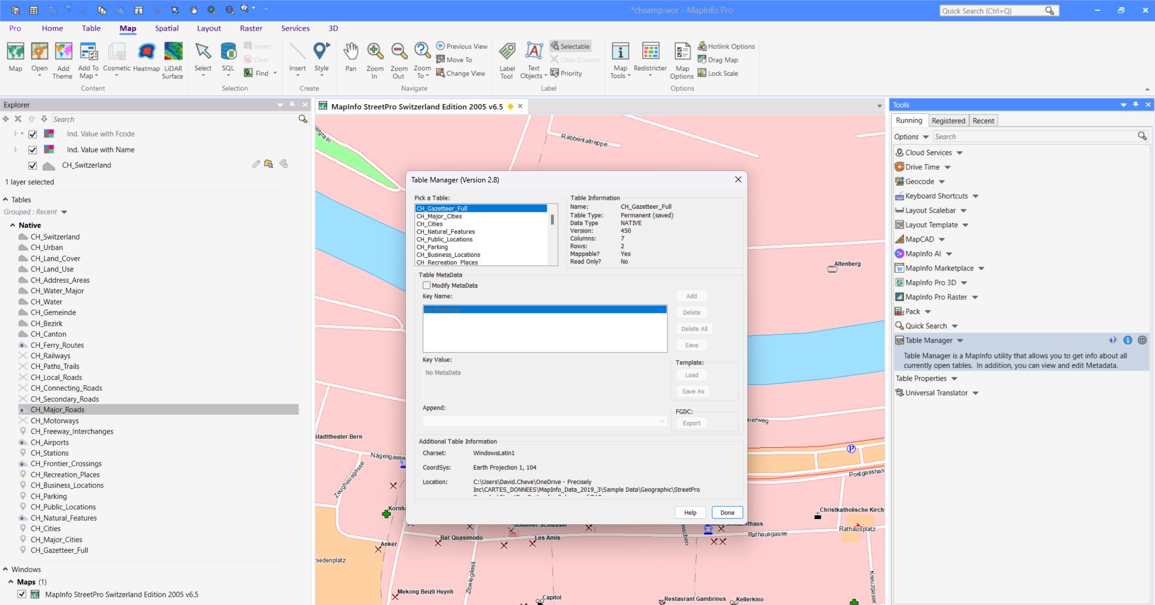This screenshot has width=1155, height=605.
Task: Click the Cosmetic layer icon
Action: 117,58
